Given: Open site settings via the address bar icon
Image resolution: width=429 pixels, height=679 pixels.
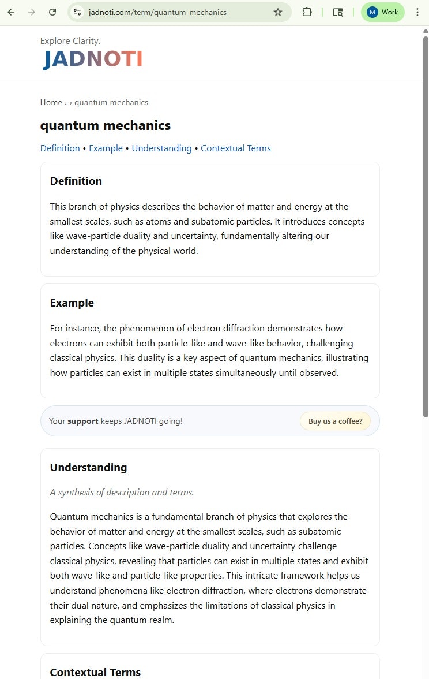Looking at the screenshot, I should click(x=77, y=12).
